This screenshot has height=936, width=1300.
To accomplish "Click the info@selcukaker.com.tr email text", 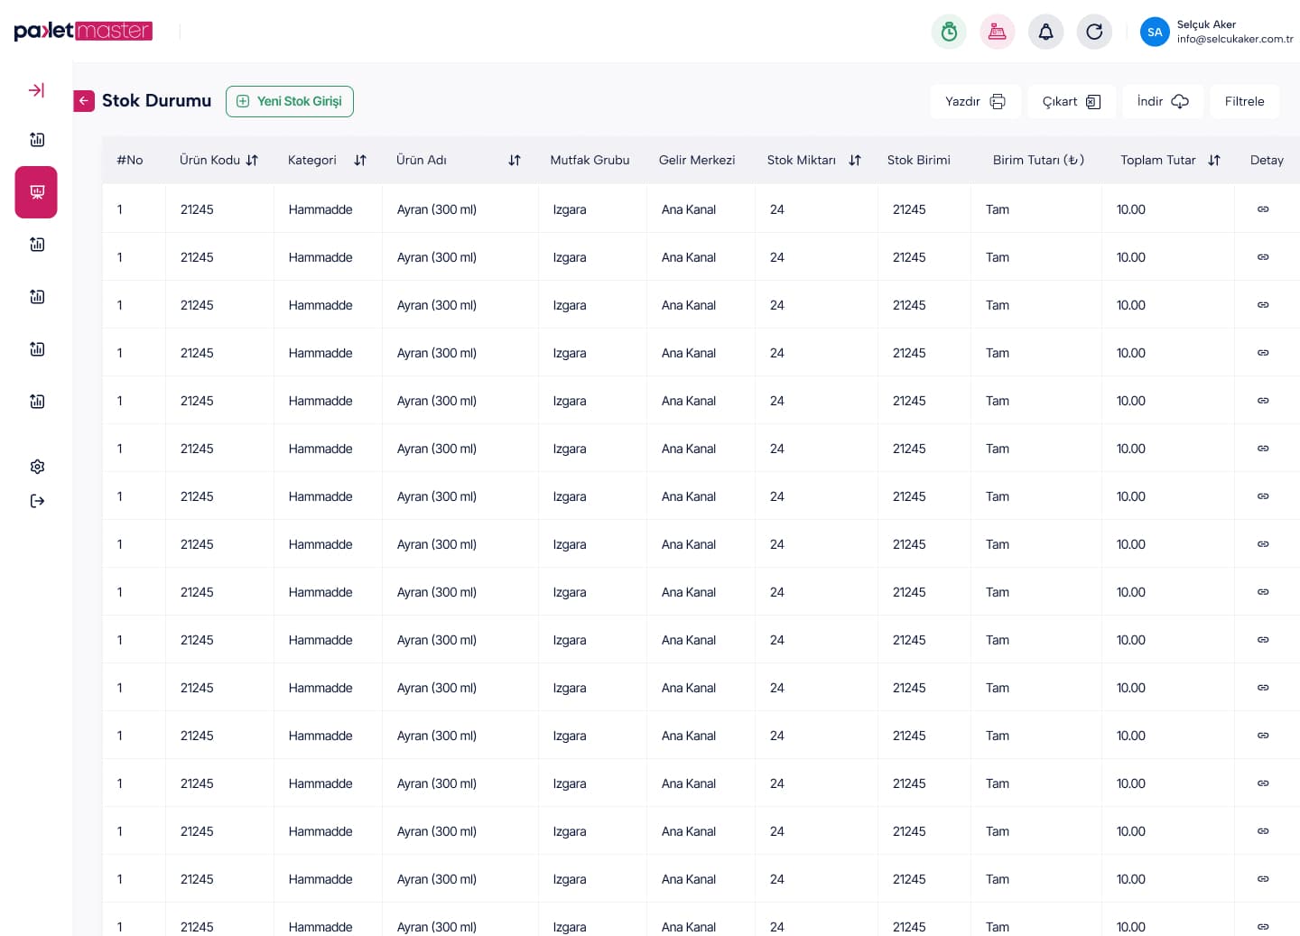I will pos(1235,39).
